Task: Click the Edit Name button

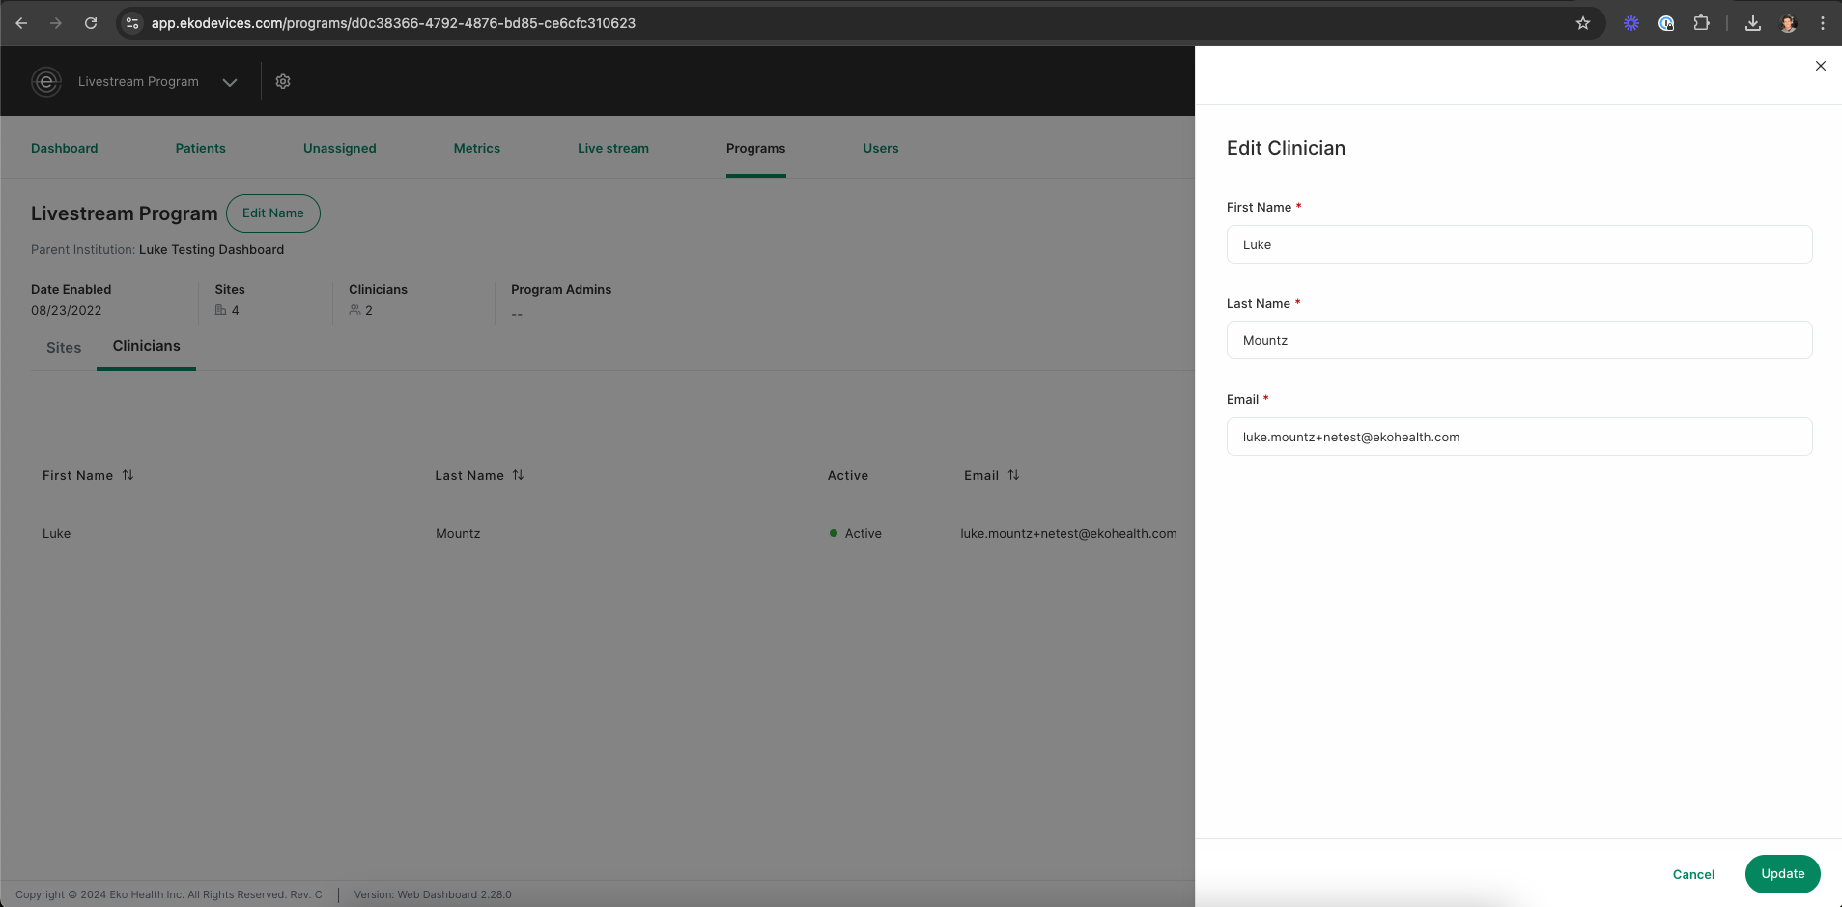Action: [273, 213]
